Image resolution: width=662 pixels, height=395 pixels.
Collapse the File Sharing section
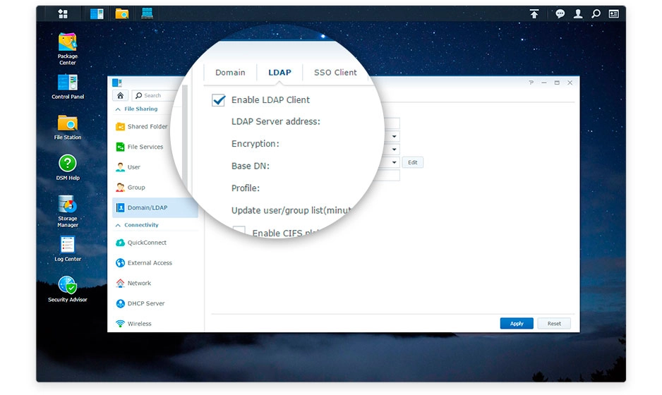(118, 109)
